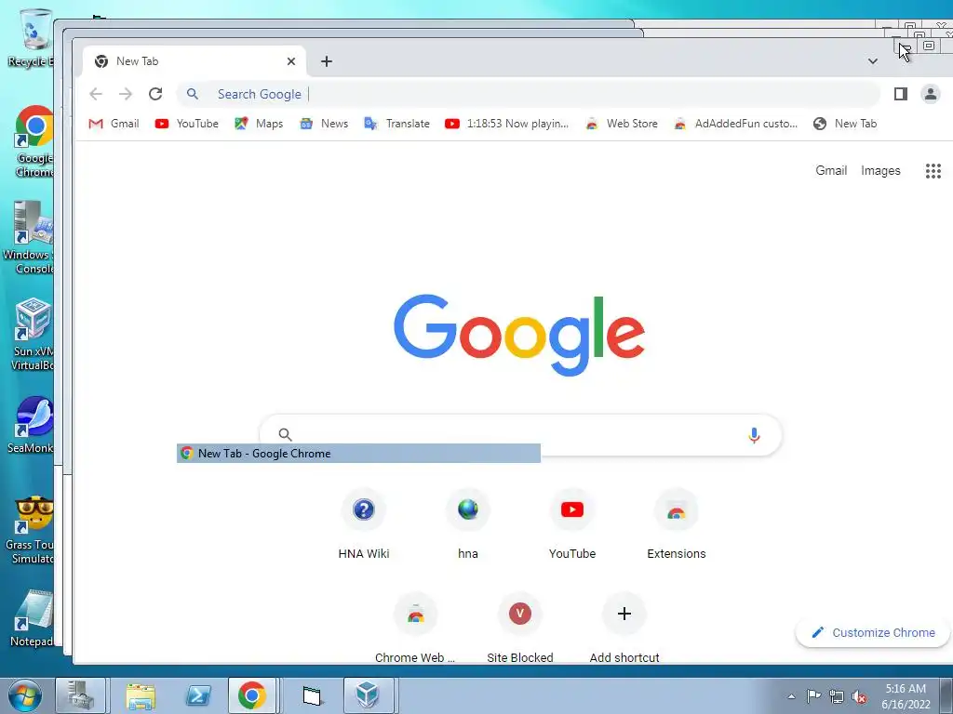Image resolution: width=953 pixels, height=714 pixels.
Task: Open the Google apps grid
Action: (x=933, y=171)
